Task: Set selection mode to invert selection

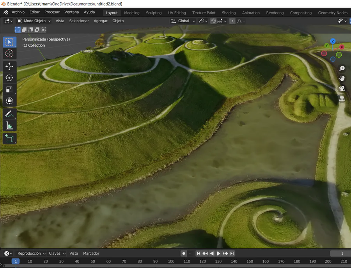Action: tap(37, 30)
